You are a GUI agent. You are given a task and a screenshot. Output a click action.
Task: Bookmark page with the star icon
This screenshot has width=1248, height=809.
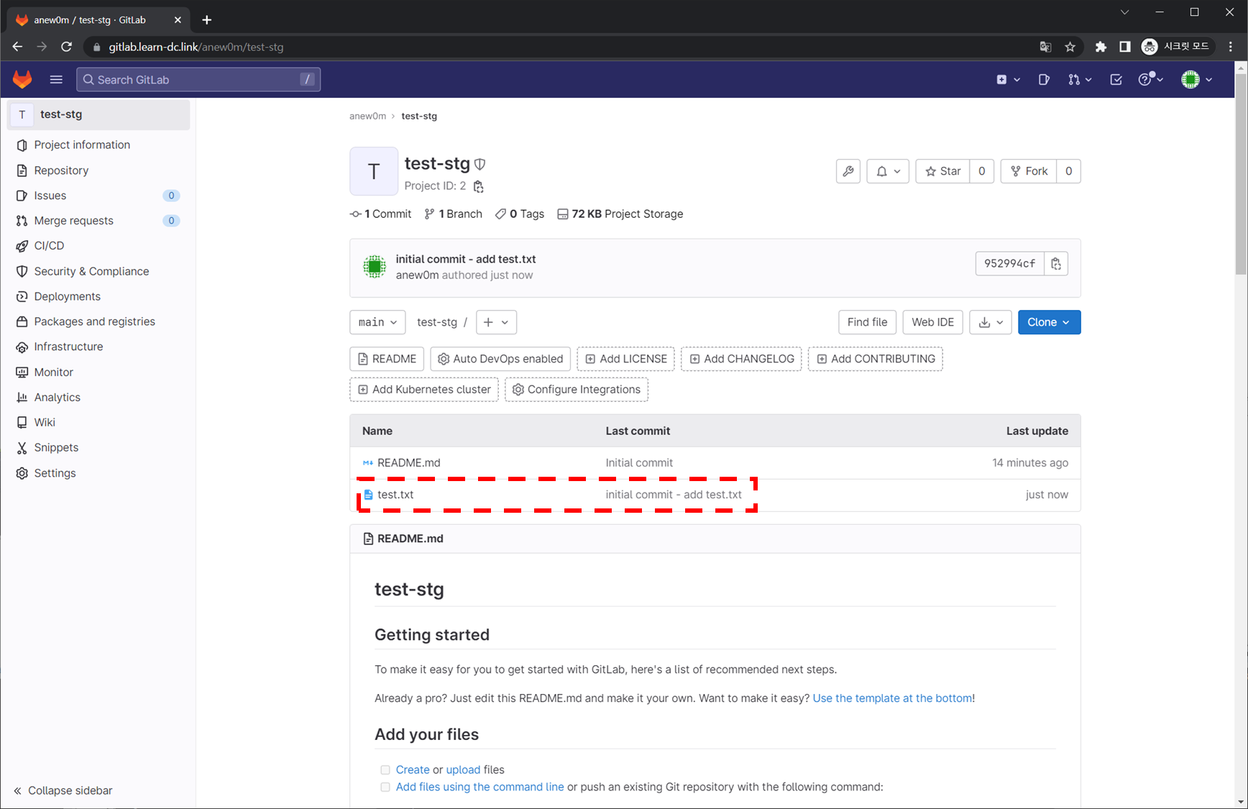click(x=1070, y=47)
